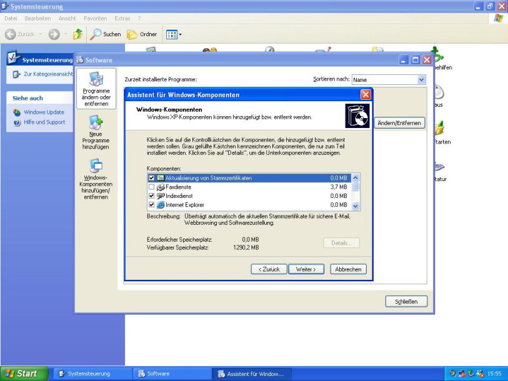Click 'Neue Programme hinzufügen' sidebar icon

point(96,124)
